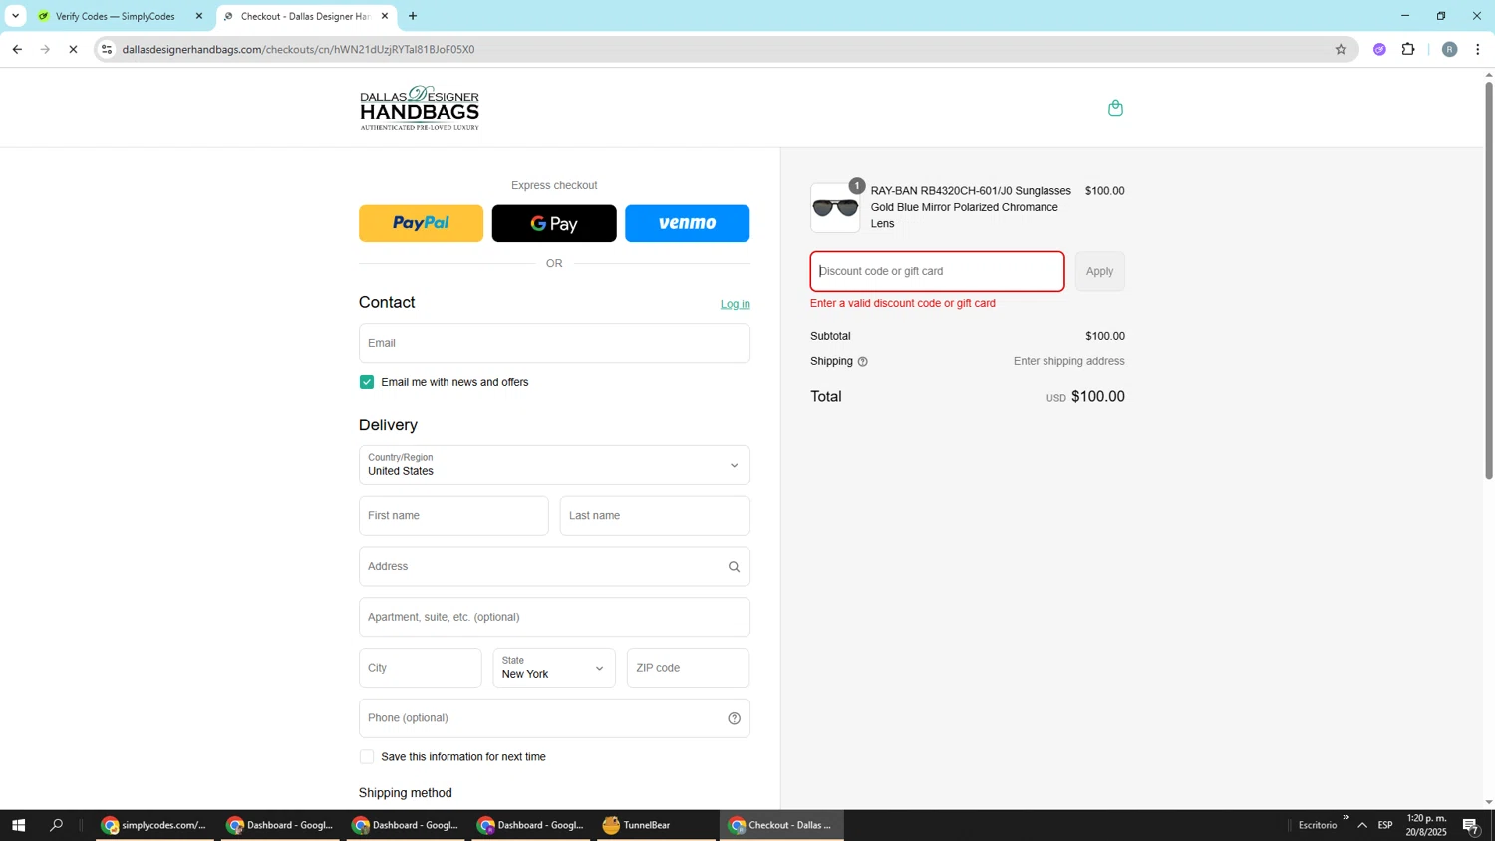Screen dimensions: 1495x841
Task: Toggle Email me with news and offers
Action: coord(367,382)
